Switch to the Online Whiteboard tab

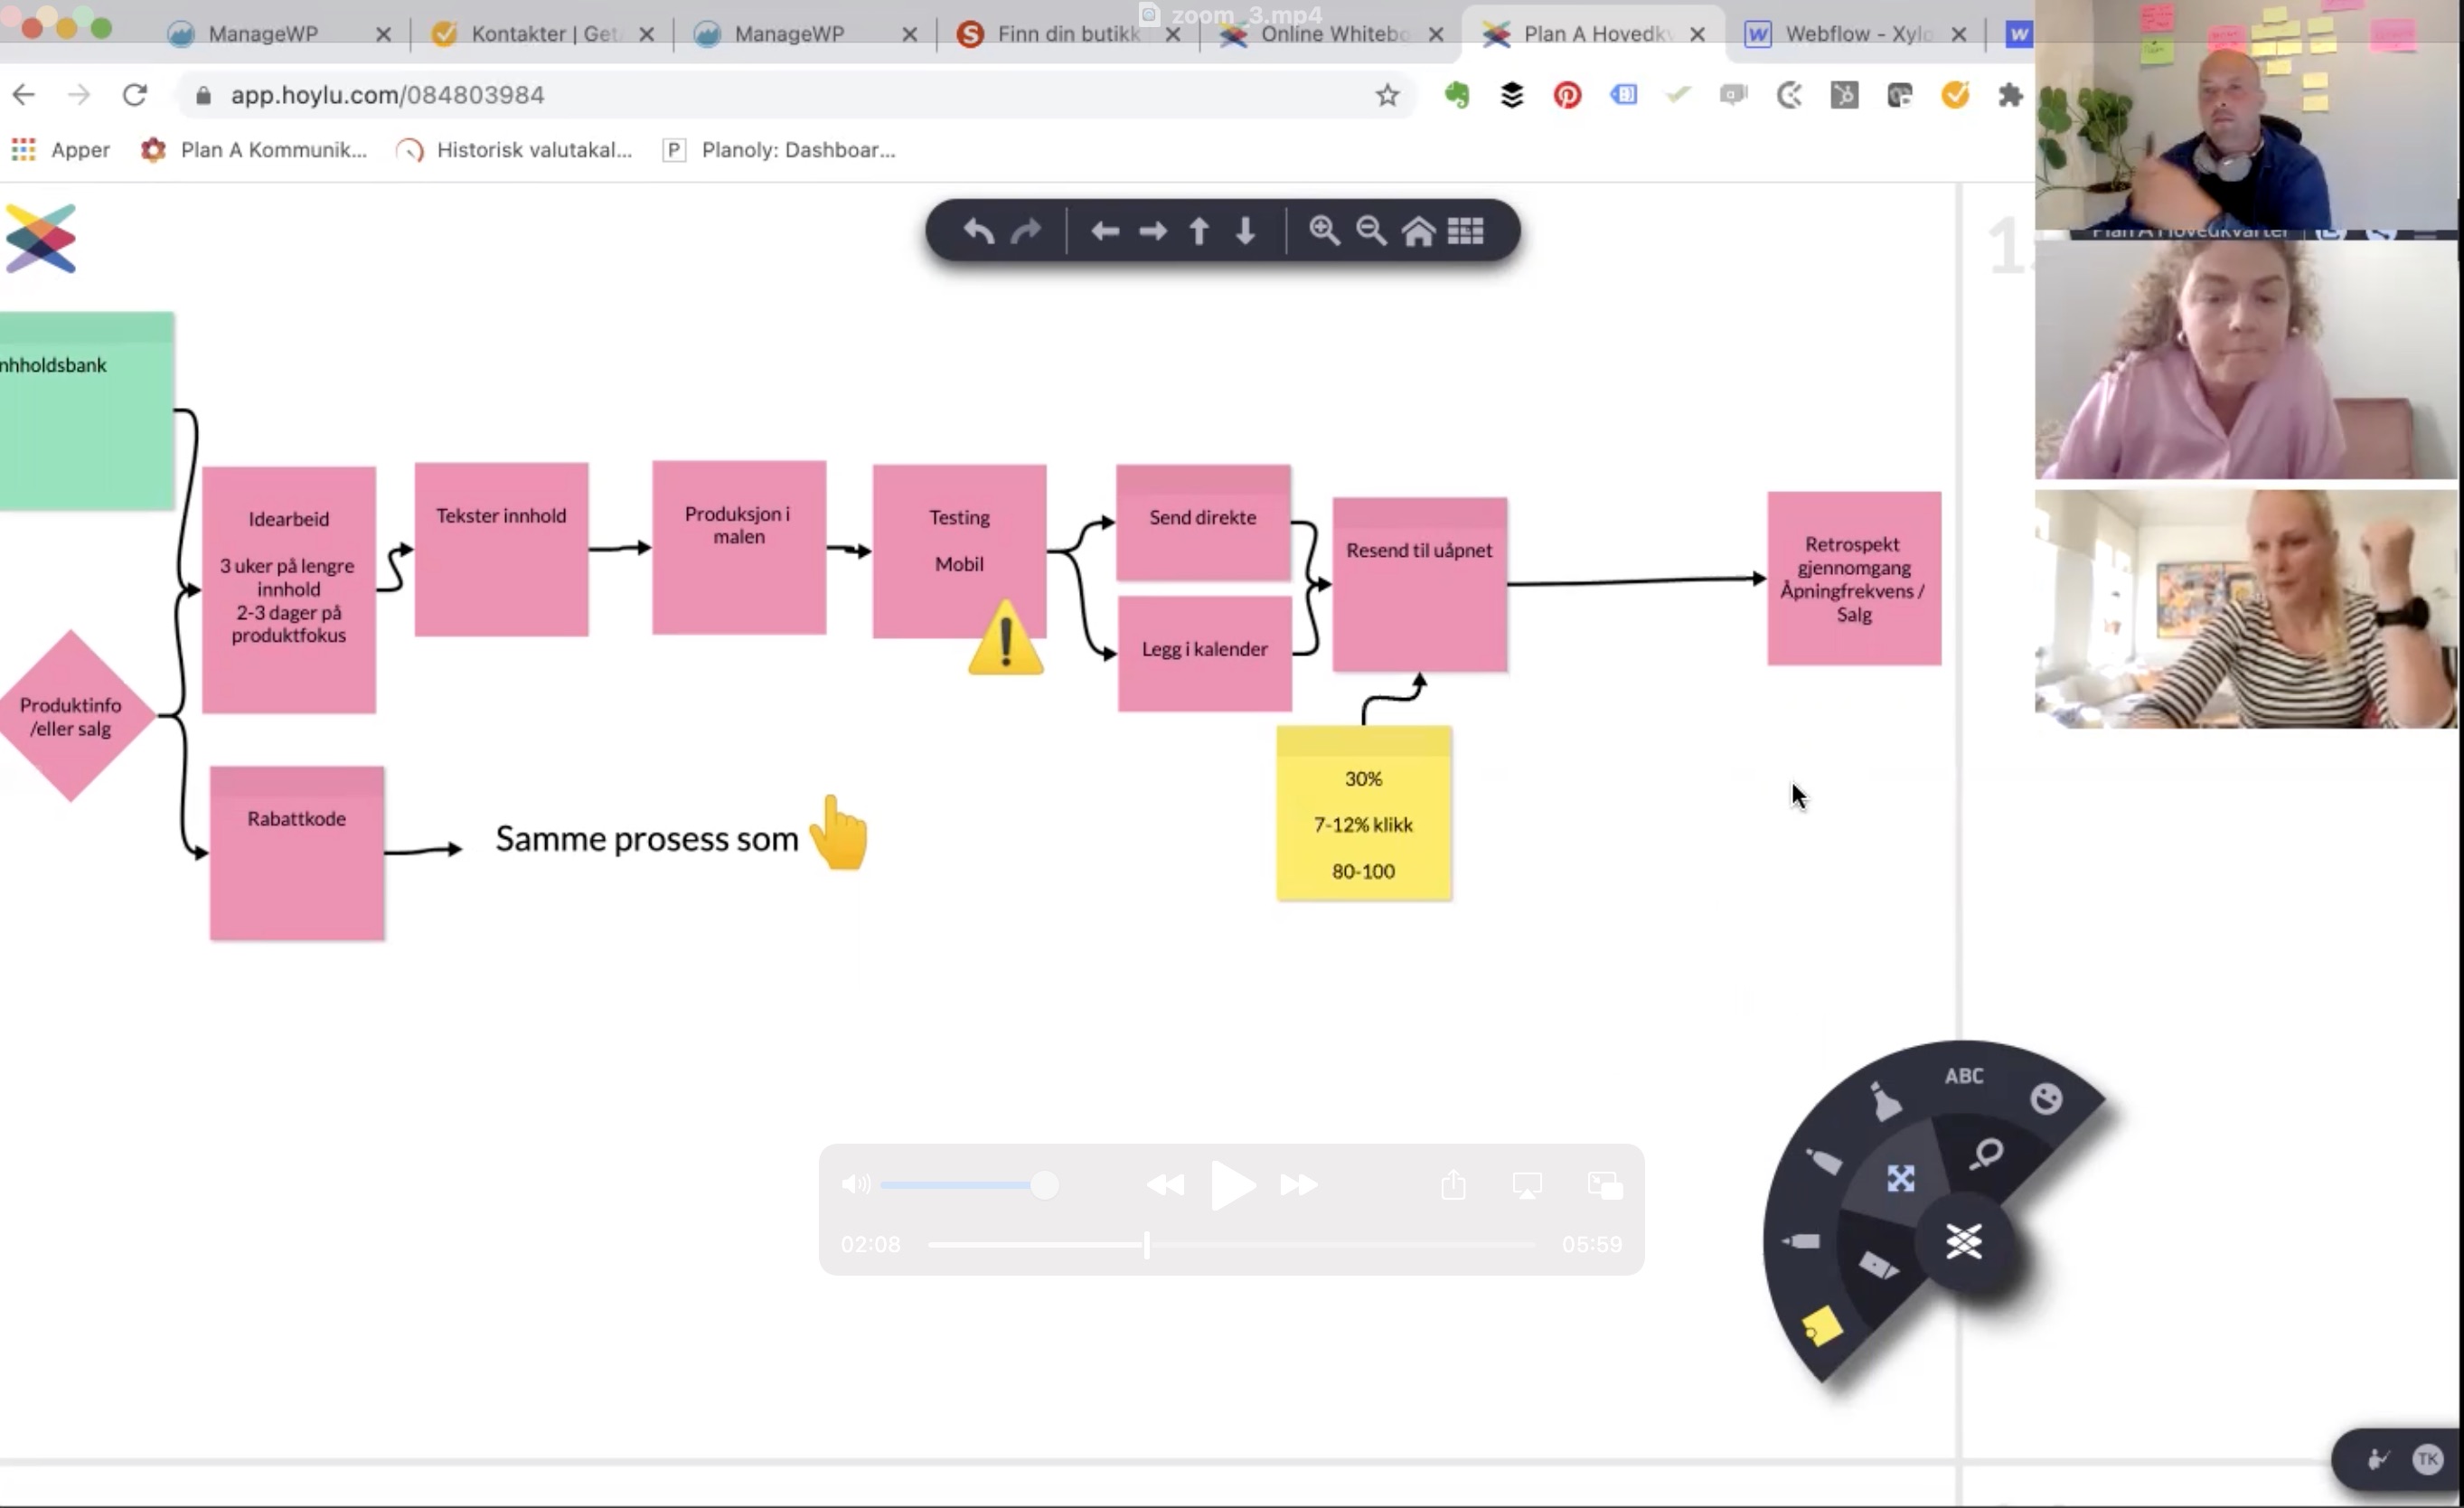coord(1330,34)
